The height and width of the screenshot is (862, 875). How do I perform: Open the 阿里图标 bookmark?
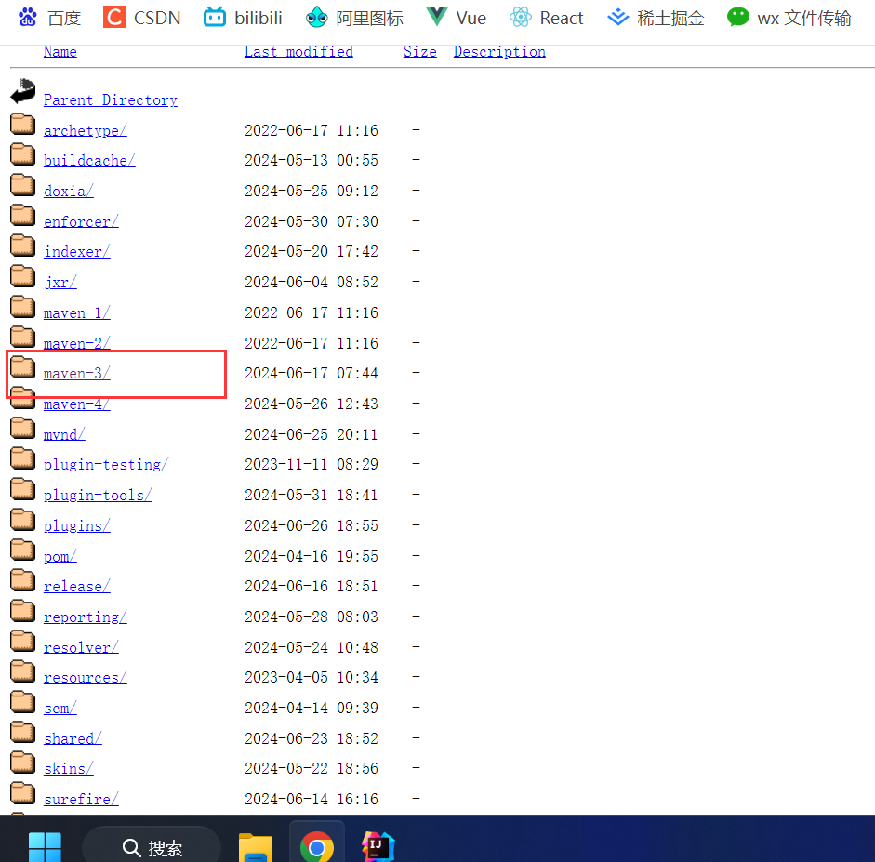pos(354,18)
